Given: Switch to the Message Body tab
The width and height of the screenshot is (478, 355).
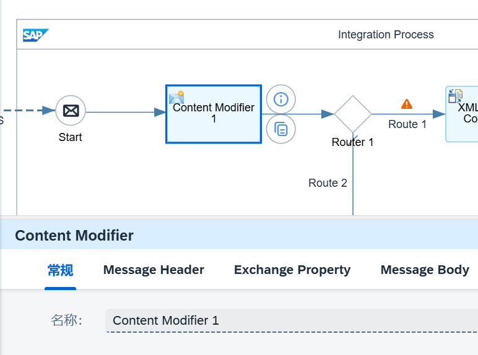Looking at the screenshot, I should coord(425,270).
